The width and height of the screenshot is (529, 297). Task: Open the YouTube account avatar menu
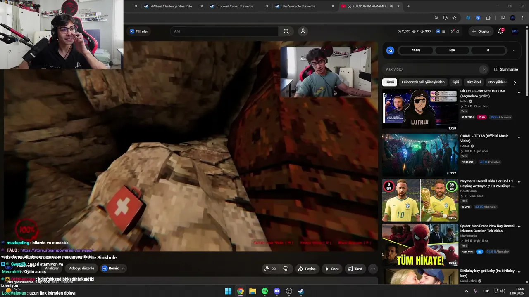[515, 31]
